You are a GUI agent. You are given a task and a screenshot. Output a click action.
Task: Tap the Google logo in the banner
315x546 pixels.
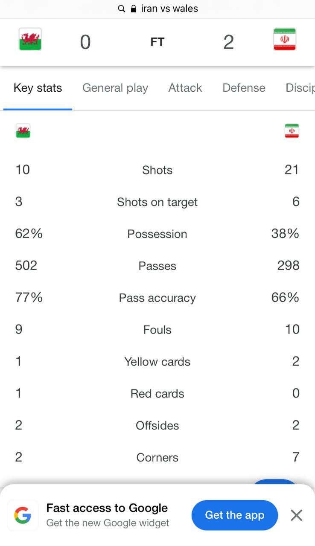click(23, 515)
